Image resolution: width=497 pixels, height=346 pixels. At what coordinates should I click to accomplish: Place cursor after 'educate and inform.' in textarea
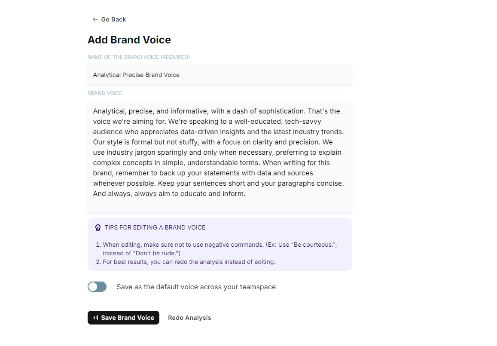[x=245, y=193]
